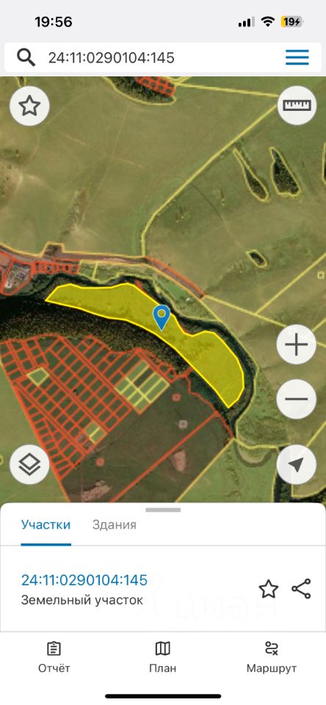
Task: Click the search magnifier icon
Action: (26, 57)
